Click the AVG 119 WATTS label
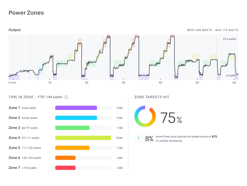The height and width of the screenshot is (186, 247). pos(227,30)
